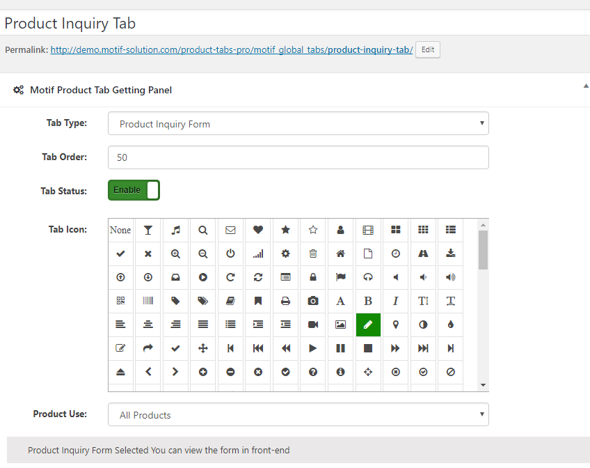
Task: Select the question mark circle icon
Action: [x=312, y=372]
